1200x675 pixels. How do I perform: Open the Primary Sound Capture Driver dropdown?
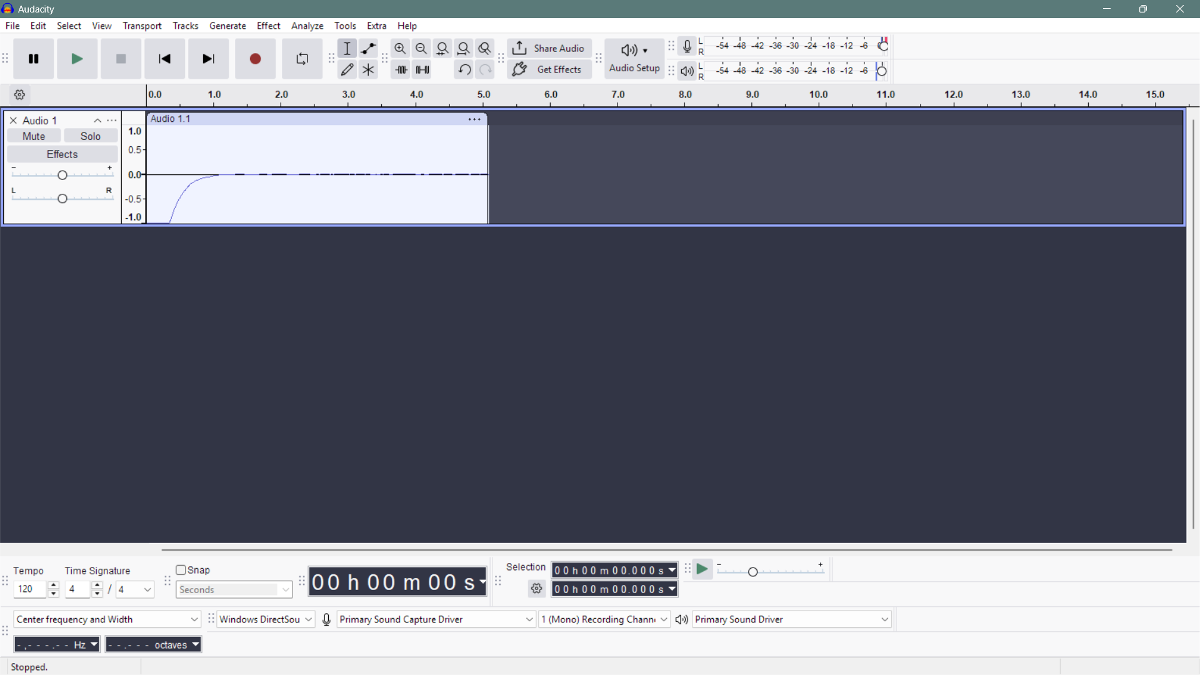[x=436, y=619]
